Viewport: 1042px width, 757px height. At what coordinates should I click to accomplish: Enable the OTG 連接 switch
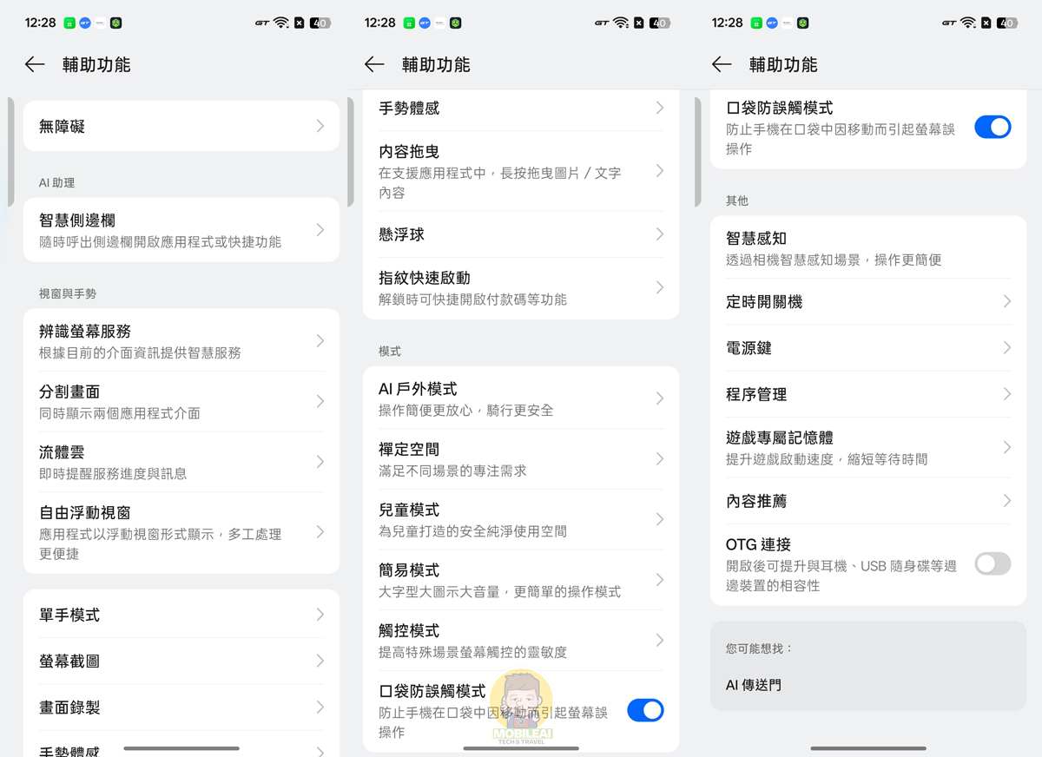(993, 563)
